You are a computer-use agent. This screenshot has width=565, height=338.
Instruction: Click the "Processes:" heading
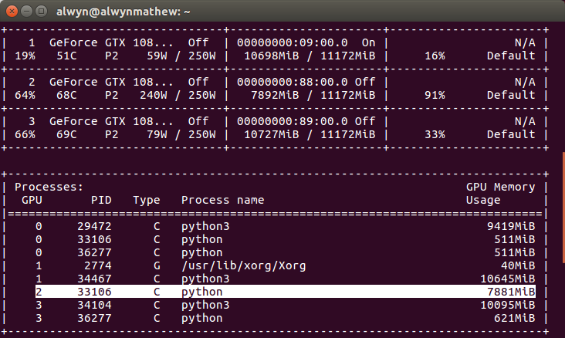(x=49, y=187)
